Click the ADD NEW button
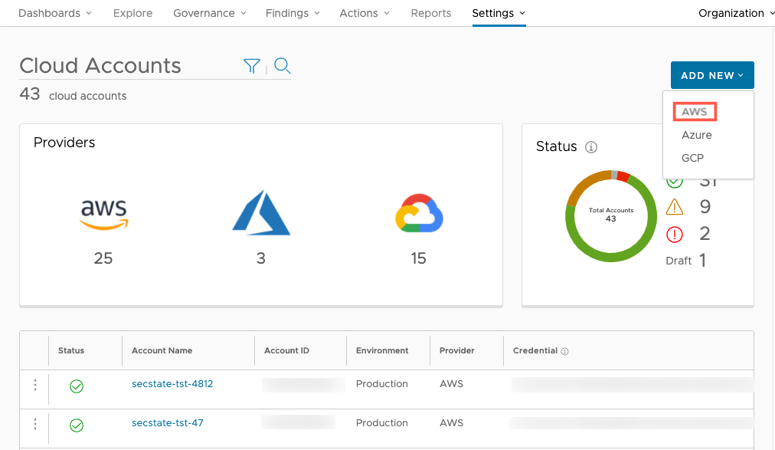 (711, 75)
